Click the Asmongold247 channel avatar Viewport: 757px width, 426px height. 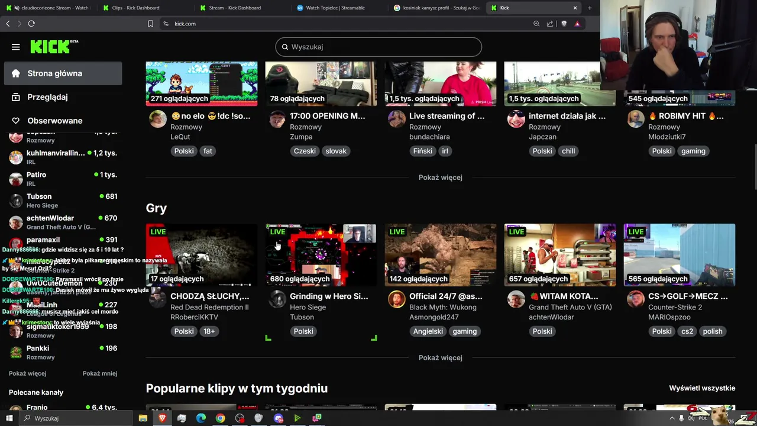click(x=397, y=299)
